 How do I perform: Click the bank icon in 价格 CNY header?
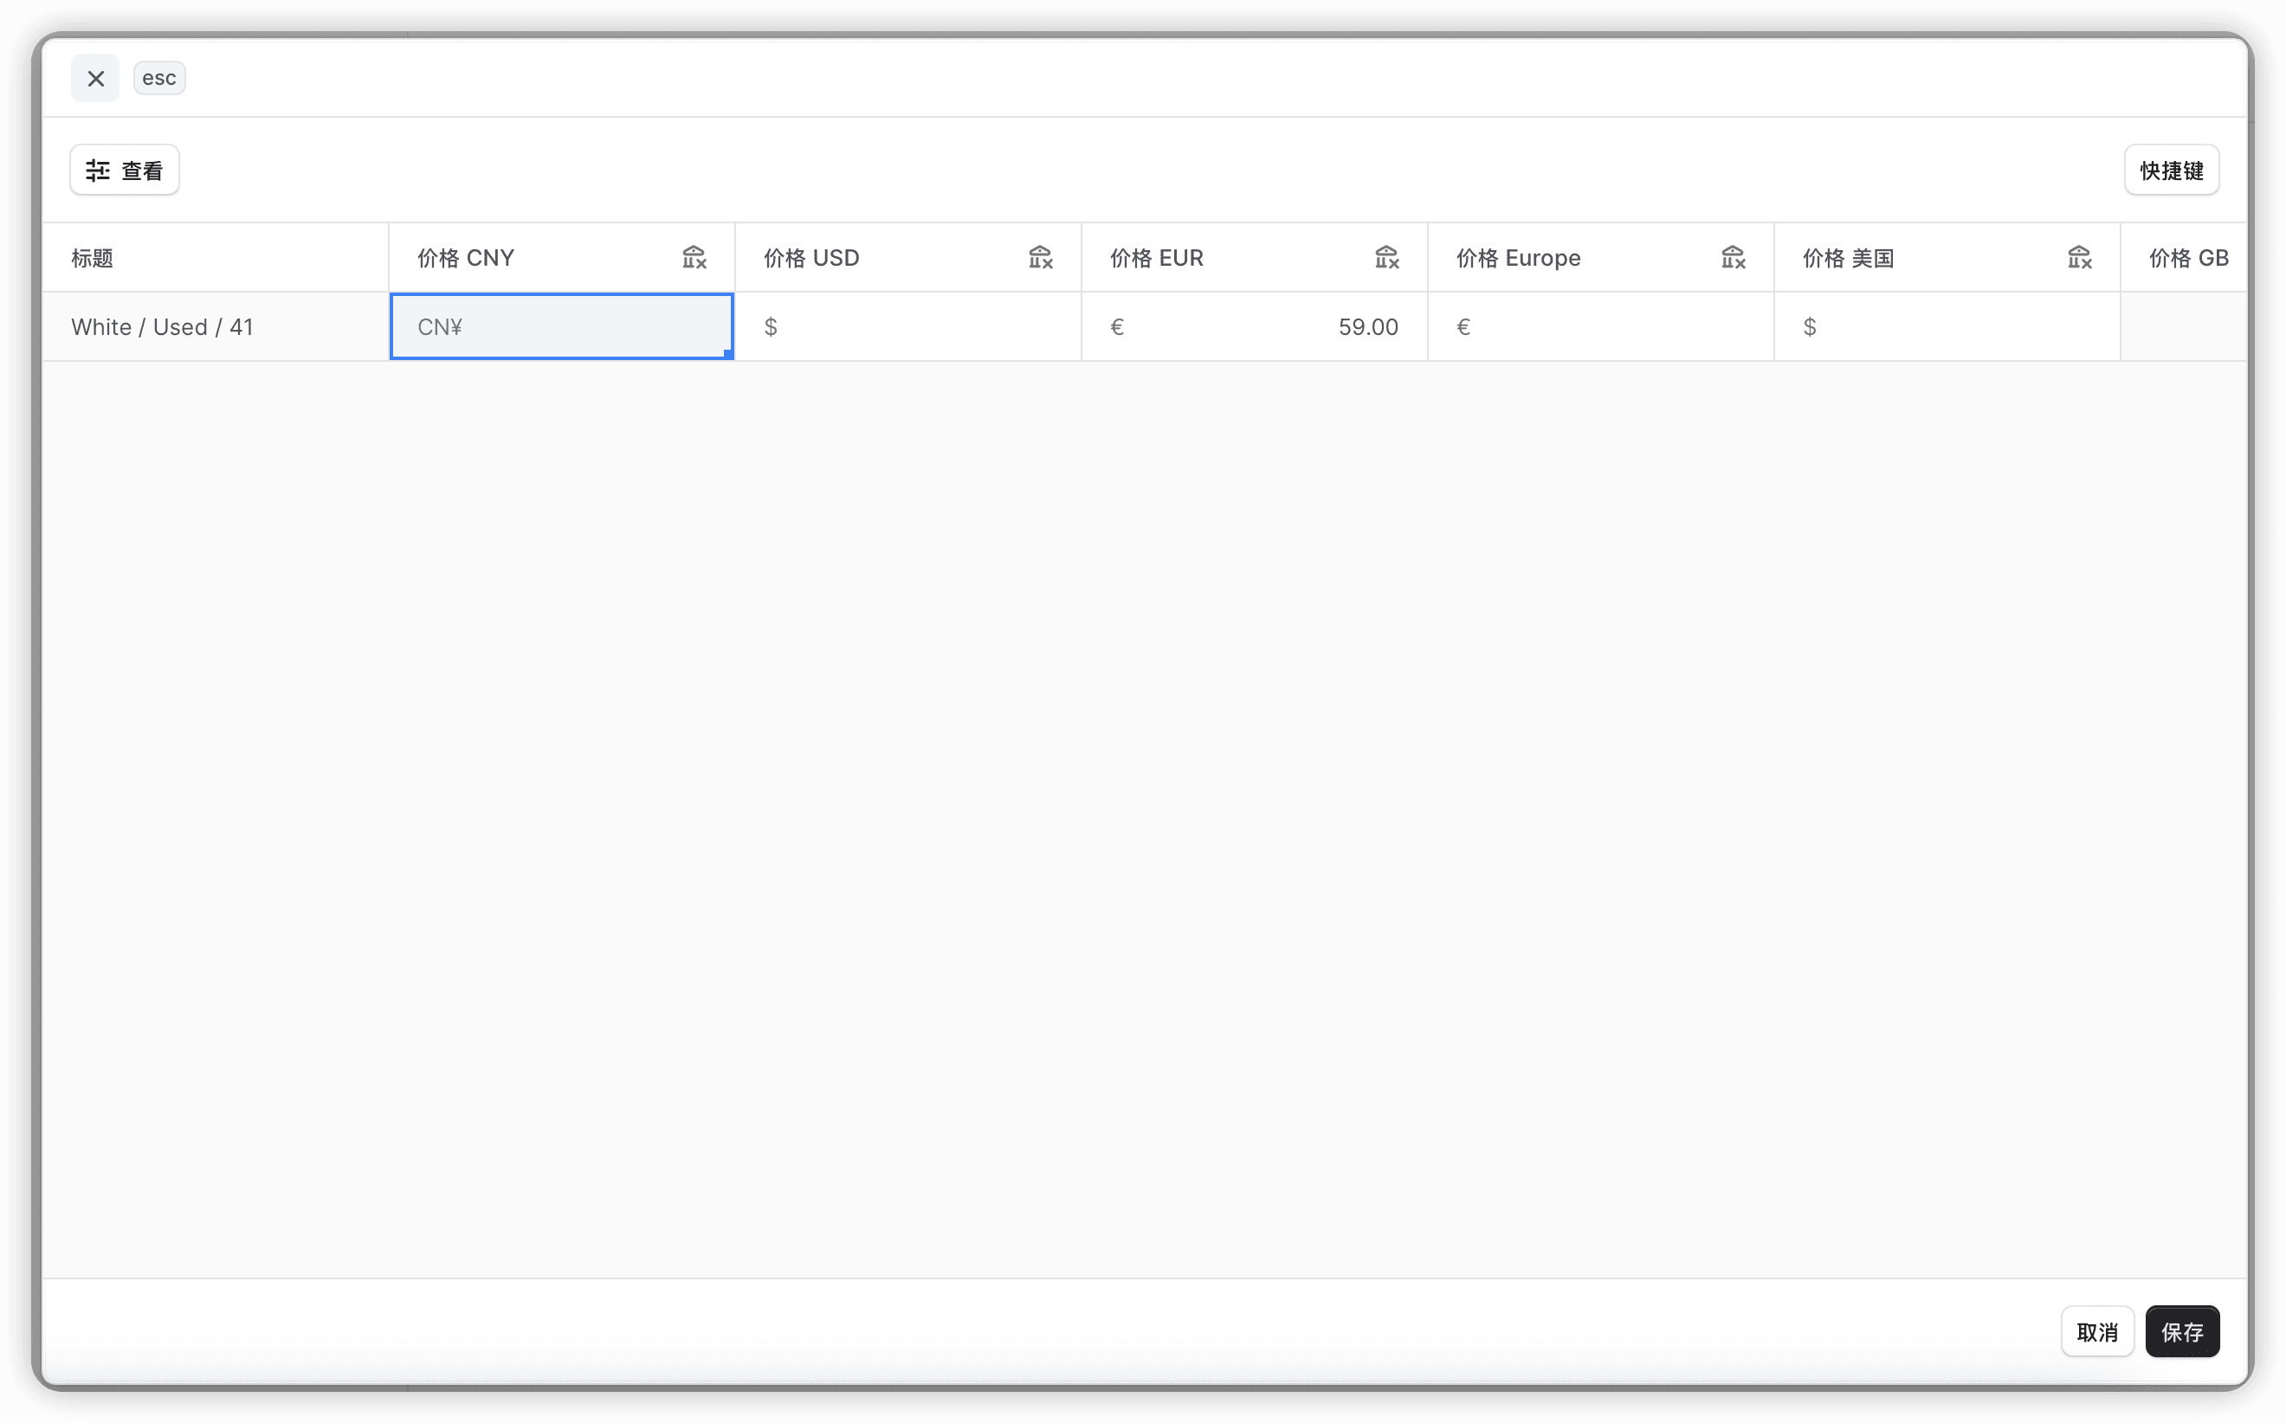click(x=694, y=257)
